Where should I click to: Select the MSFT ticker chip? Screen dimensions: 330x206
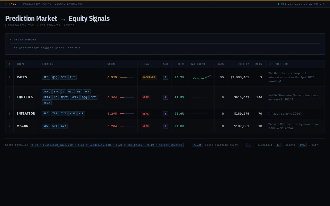pos(64,97)
